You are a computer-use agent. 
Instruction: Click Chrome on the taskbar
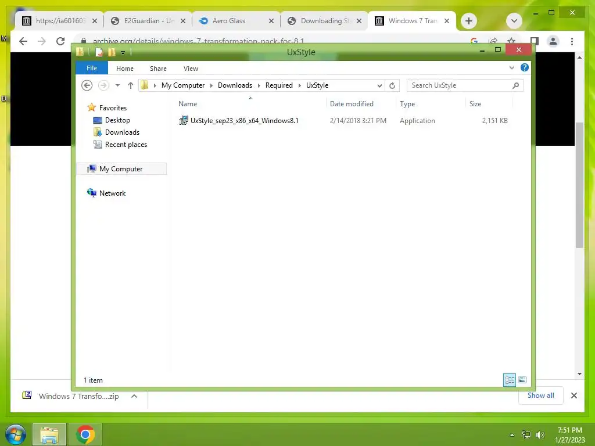[x=85, y=434]
